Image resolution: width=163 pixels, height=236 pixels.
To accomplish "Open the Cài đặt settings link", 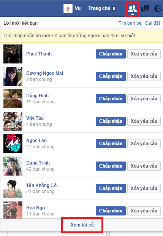I will point(152,23).
